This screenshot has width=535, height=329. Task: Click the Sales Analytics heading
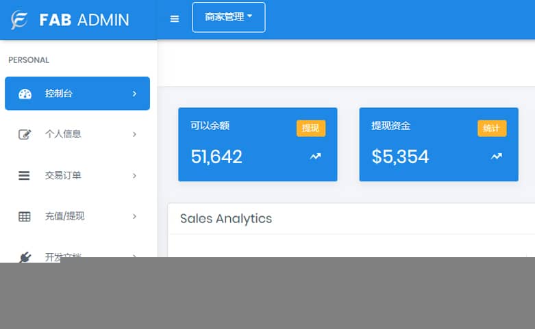click(226, 219)
